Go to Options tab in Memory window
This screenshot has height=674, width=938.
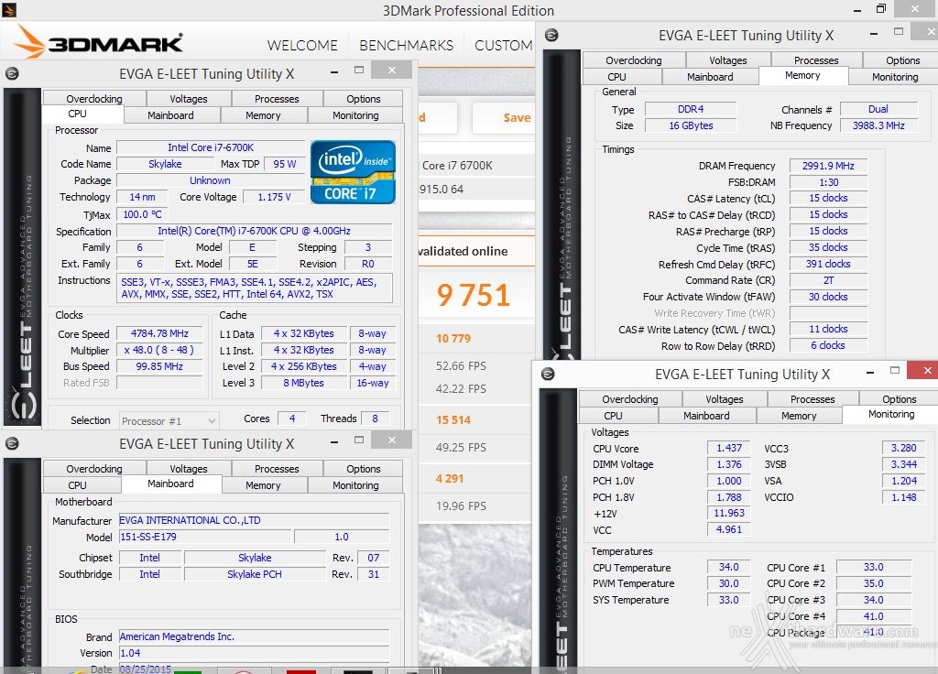(x=902, y=60)
